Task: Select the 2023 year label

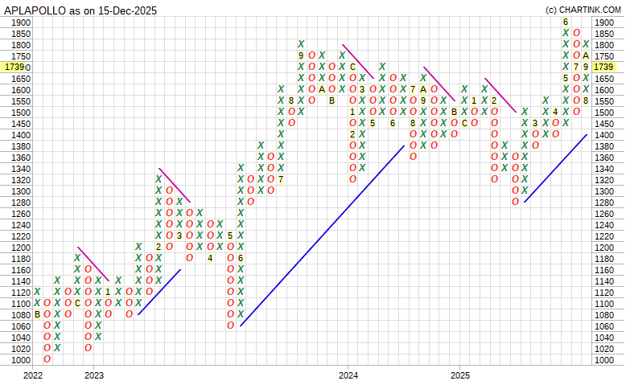Action: pyautogui.click(x=94, y=375)
